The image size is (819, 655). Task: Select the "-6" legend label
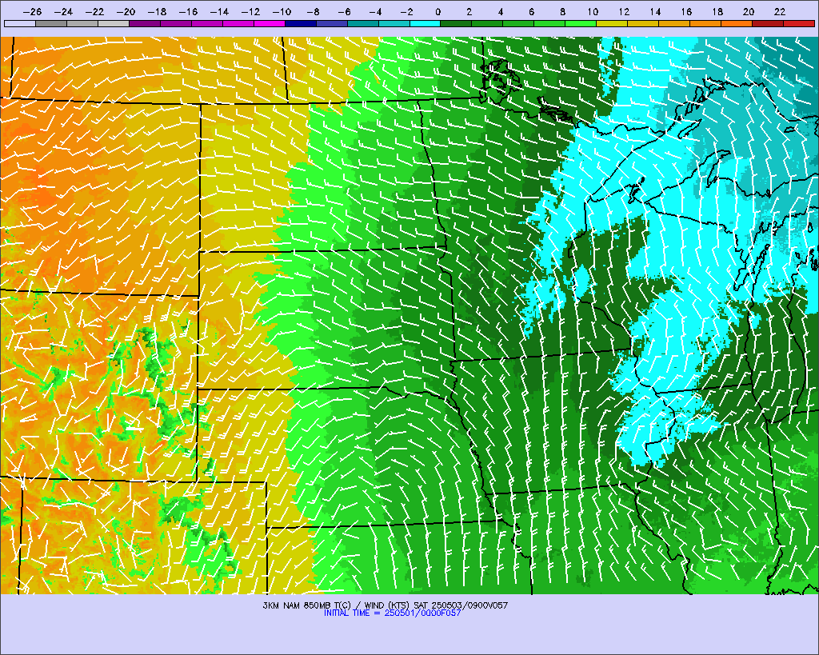[x=344, y=12]
